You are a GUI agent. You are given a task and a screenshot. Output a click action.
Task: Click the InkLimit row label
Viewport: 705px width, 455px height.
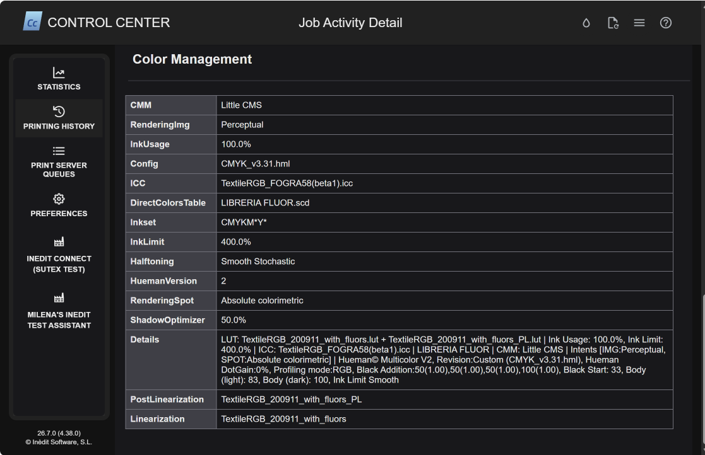(147, 242)
